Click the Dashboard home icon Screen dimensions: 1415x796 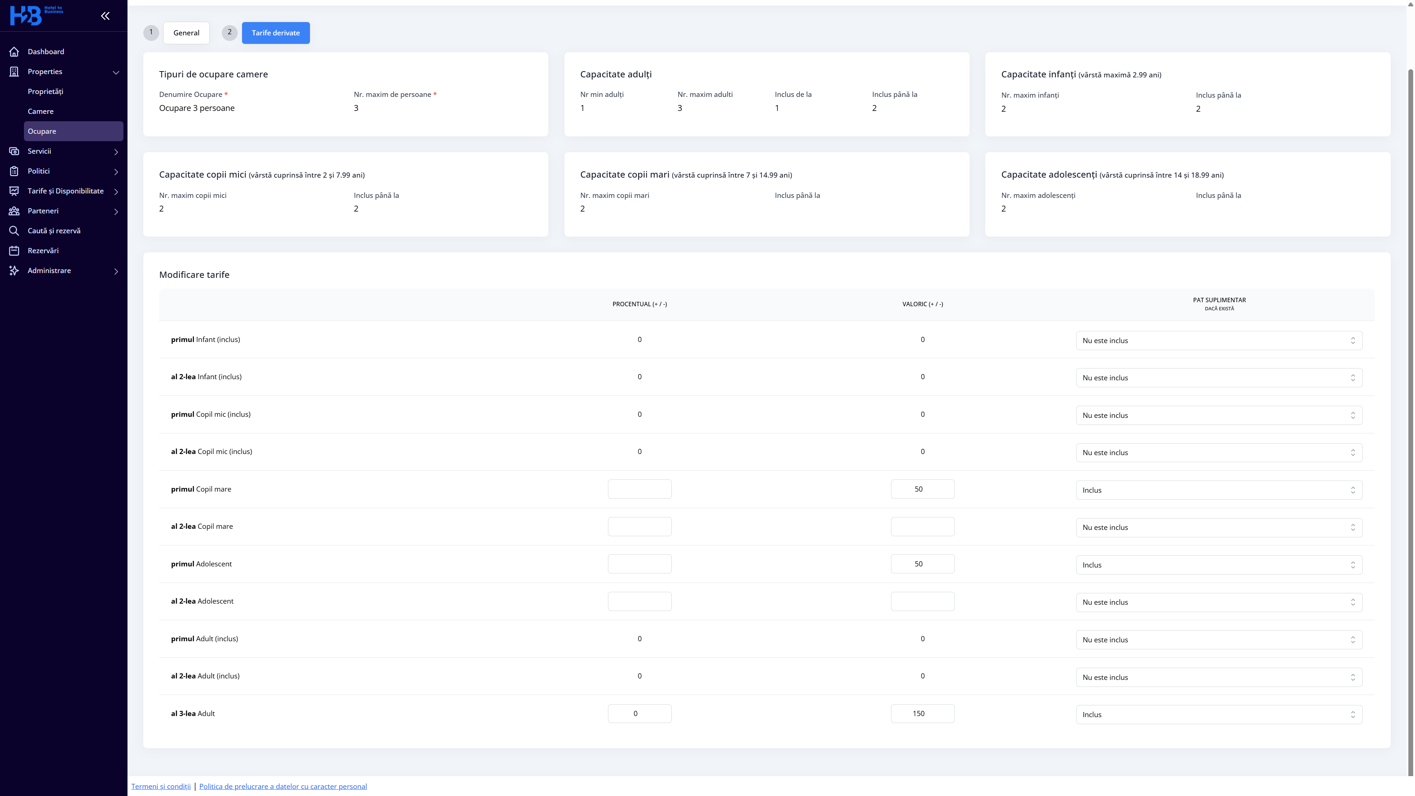click(14, 52)
